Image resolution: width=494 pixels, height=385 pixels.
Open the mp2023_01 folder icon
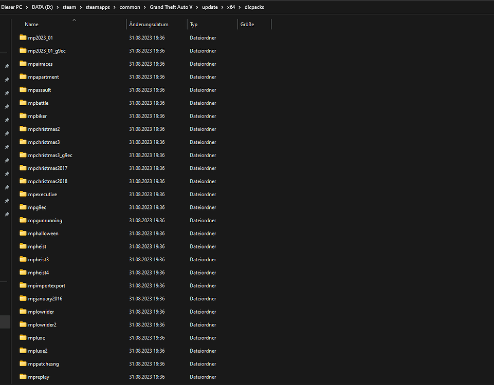tap(24, 37)
